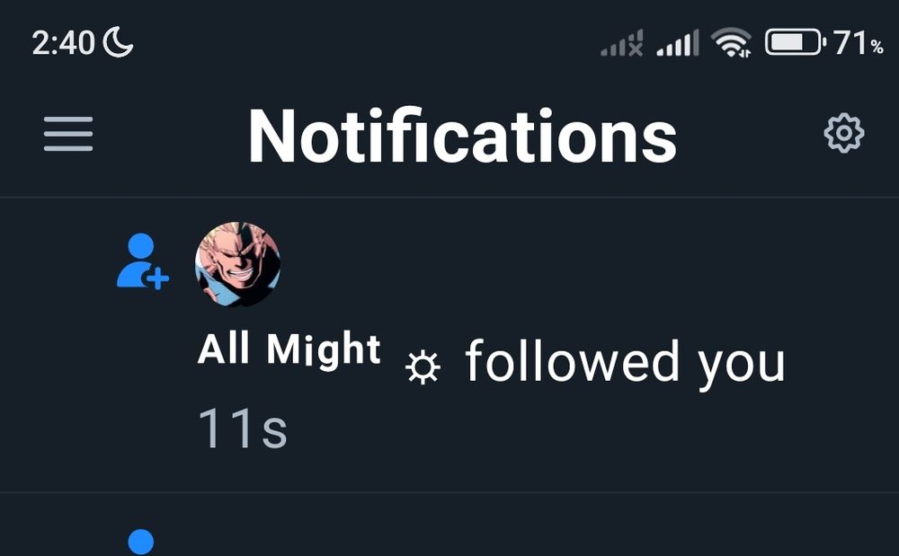
Task: Open All Might's profile picture
Action: (237, 264)
